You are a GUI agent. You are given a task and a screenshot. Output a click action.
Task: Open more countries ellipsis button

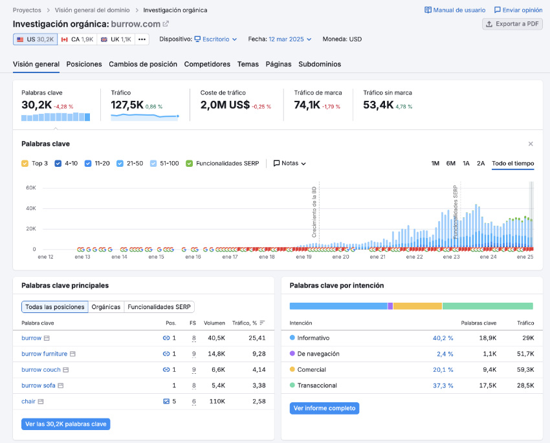pyautogui.click(x=142, y=39)
